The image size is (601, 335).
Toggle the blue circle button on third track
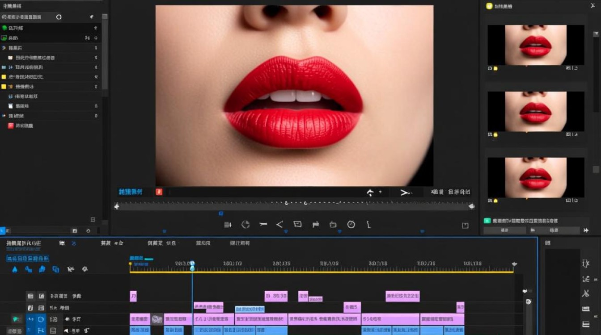click(41, 319)
